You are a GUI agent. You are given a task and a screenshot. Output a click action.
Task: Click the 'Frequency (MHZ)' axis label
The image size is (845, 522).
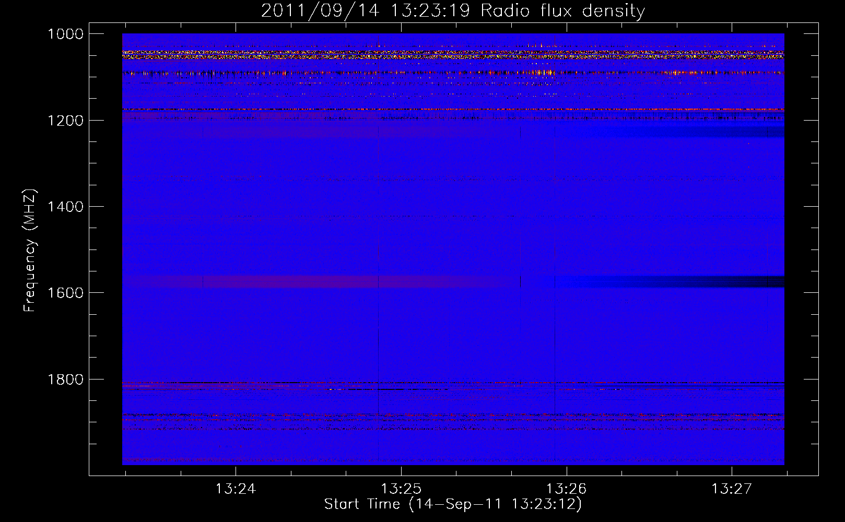(30, 251)
